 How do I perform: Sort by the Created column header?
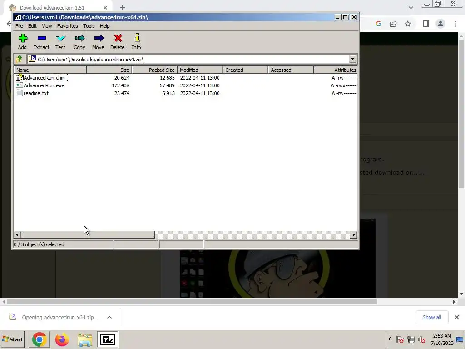[x=245, y=70]
